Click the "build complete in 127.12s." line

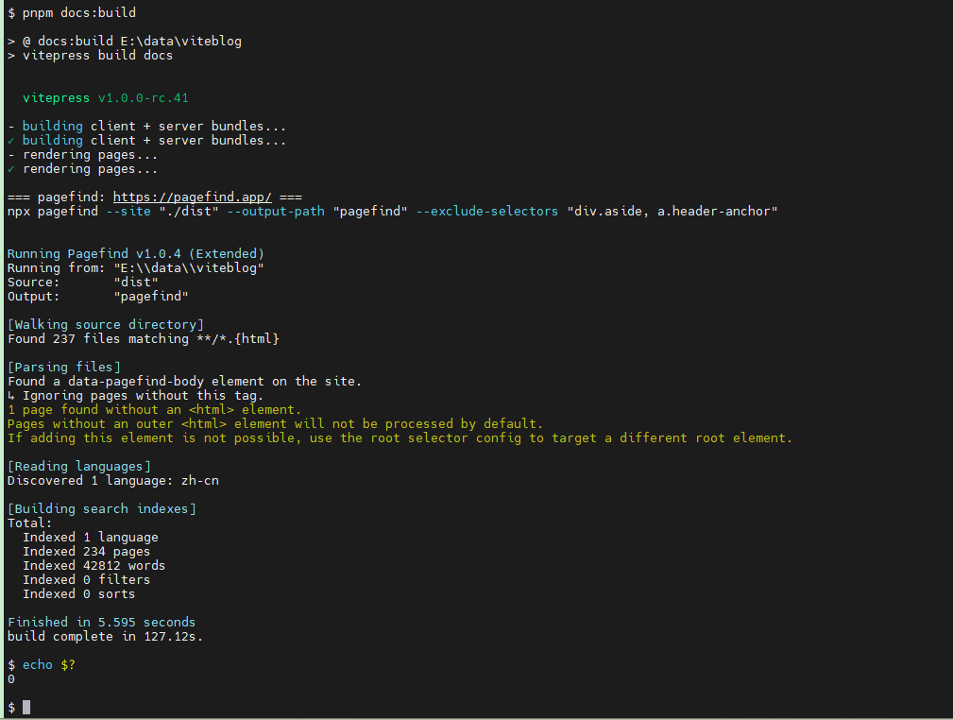pos(105,636)
